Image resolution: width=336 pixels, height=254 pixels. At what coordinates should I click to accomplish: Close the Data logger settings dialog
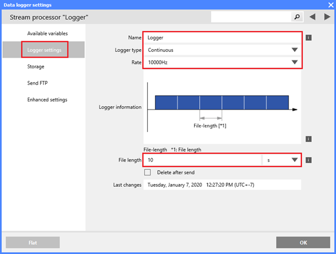[x=331, y=5]
